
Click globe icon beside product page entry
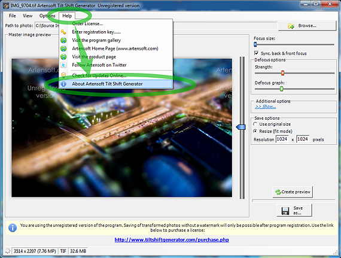pyautogui.click(x=63, y=57)
